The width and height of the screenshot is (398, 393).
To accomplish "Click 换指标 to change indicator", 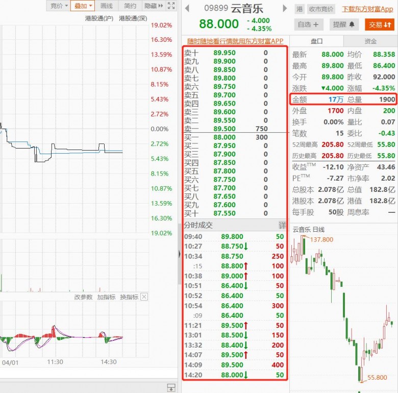I will click(129, 297).
